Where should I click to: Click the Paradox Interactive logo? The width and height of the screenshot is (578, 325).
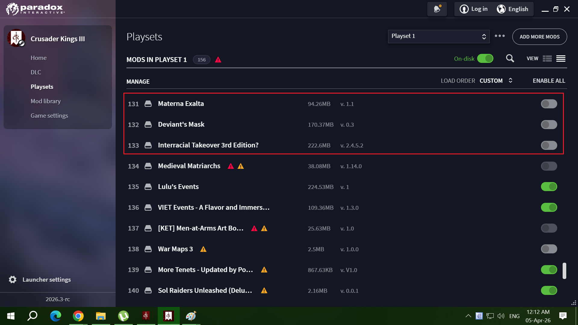[x=35, y=9]
